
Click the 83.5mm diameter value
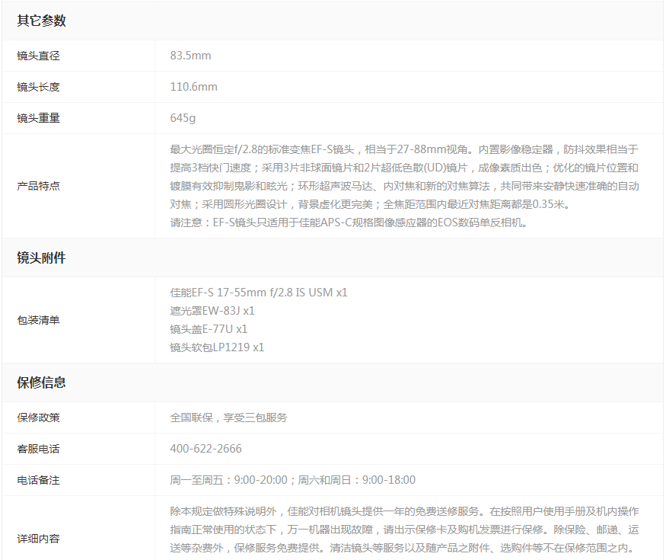191,56
